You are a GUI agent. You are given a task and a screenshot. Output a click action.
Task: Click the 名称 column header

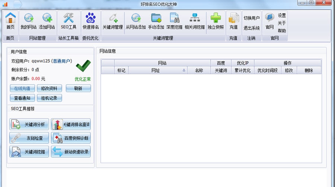199,70
